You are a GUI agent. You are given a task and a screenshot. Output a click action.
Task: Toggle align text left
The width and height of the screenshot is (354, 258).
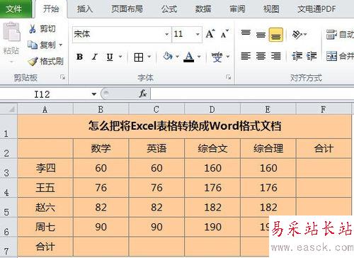coord(246,56)
